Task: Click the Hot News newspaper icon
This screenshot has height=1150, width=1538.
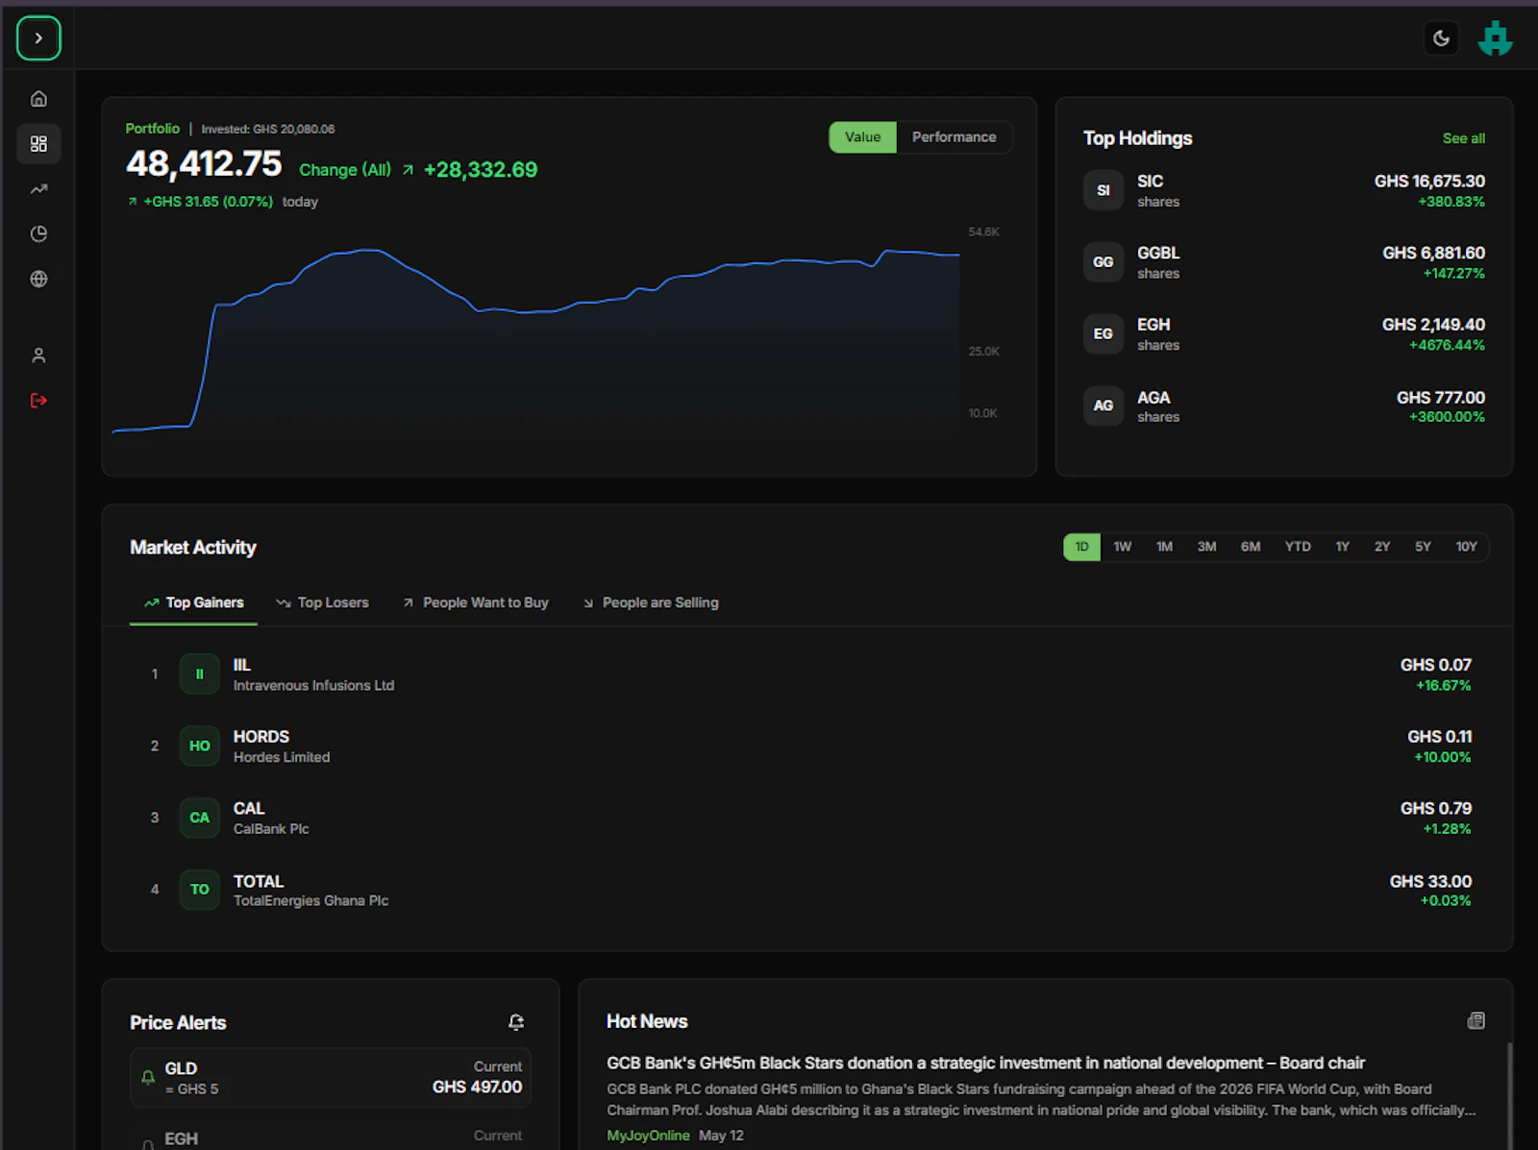Action: pos(1476,1021)
